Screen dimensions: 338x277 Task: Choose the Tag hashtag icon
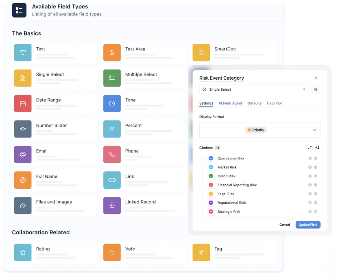(201, 253)
